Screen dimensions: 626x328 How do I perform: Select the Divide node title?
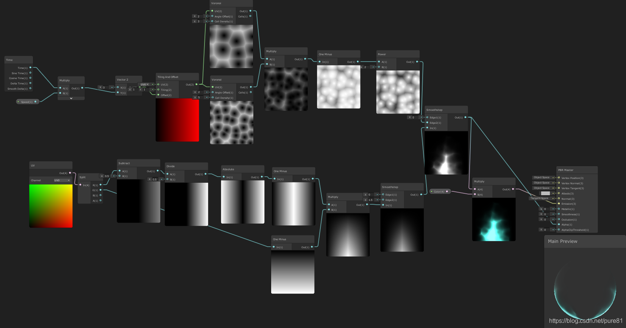click(x=171, y=166)
